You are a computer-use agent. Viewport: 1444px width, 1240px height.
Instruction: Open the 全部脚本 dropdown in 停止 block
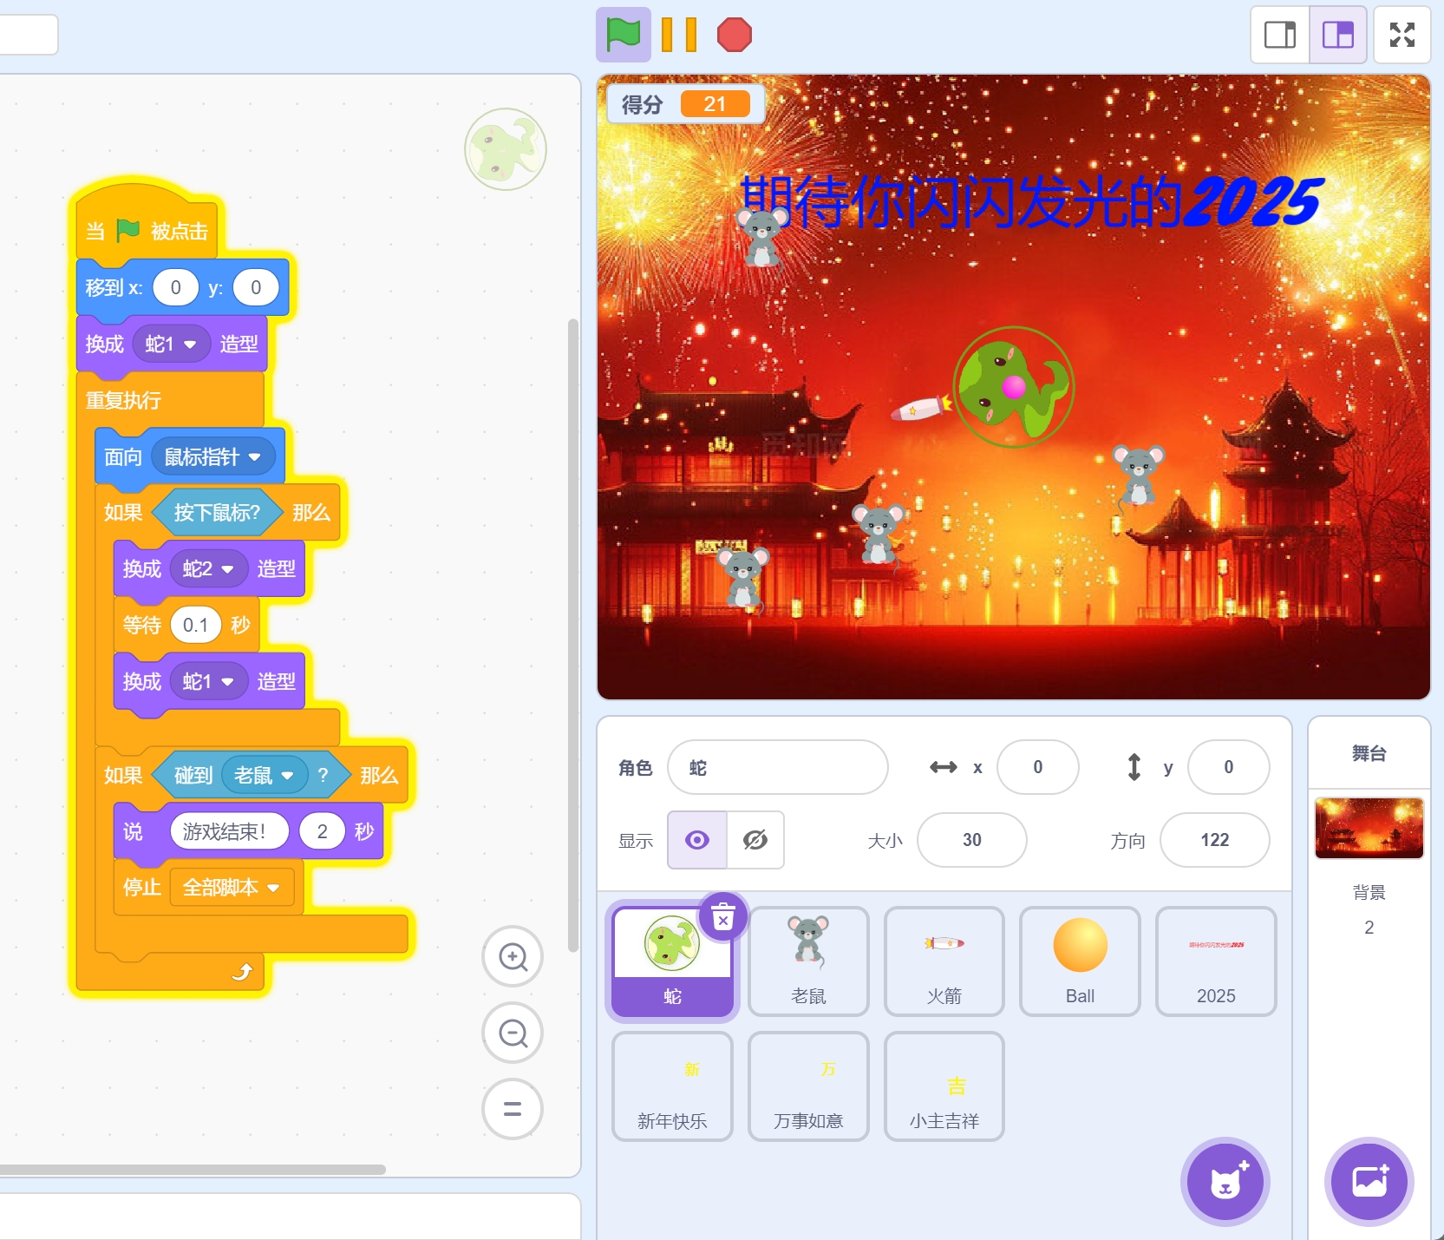click(274, 888)
